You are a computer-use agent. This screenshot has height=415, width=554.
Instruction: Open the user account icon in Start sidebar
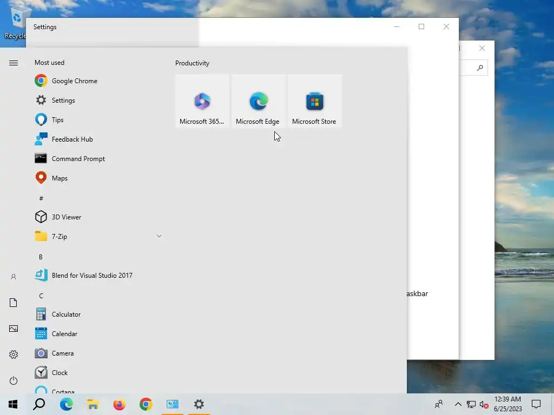[x=14, y=277]
